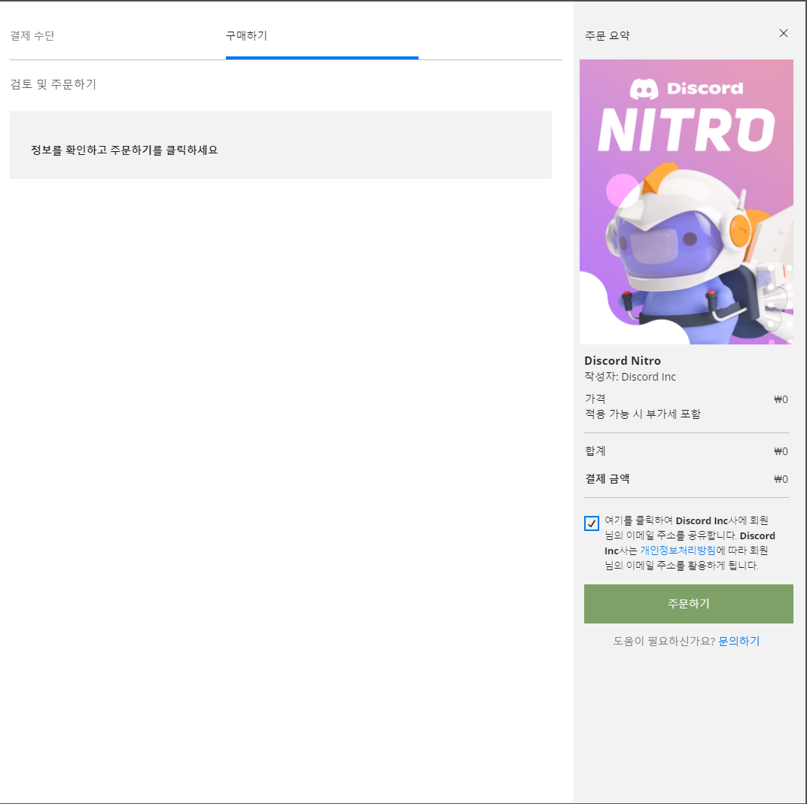The height and width of the screenshot is (804, 807).
Task: Click the 작성자: Discord Inc text
Action: point(630,377)
